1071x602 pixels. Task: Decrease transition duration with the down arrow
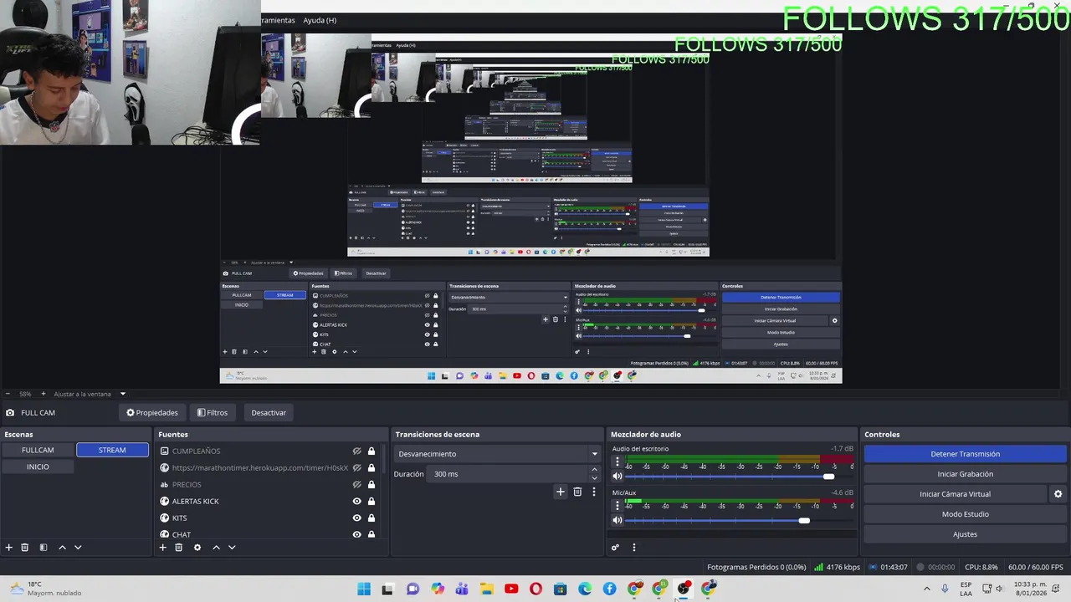[x=594, y=478]
